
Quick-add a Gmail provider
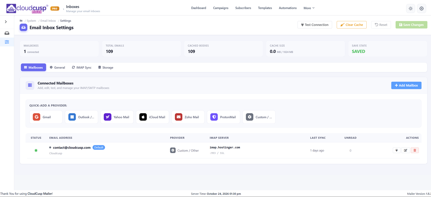(46, 117)
